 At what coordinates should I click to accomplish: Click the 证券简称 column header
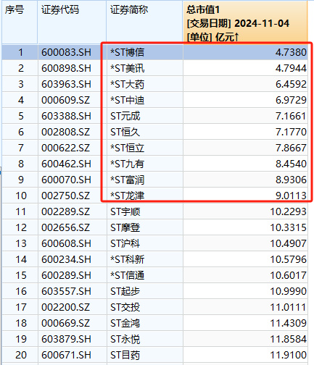tap(144, 22)
